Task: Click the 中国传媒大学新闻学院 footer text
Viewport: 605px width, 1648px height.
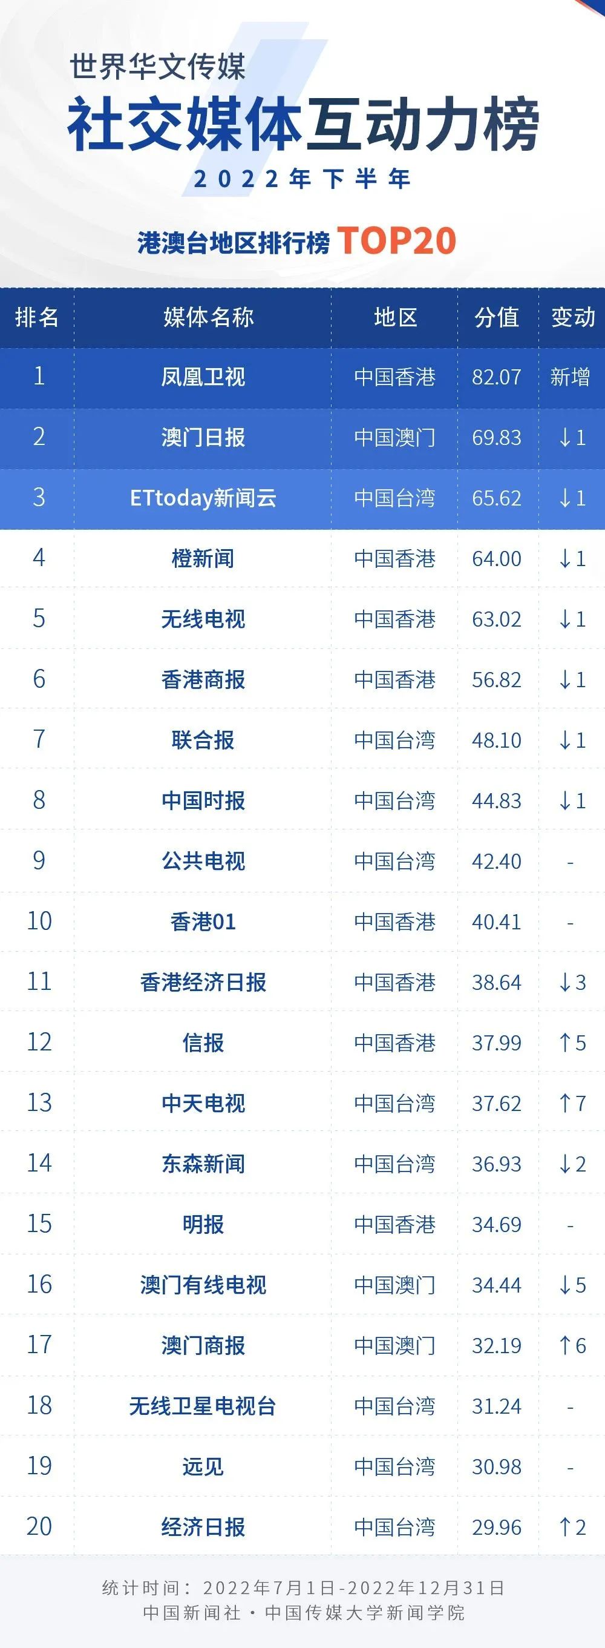Action: point(365,1613)
